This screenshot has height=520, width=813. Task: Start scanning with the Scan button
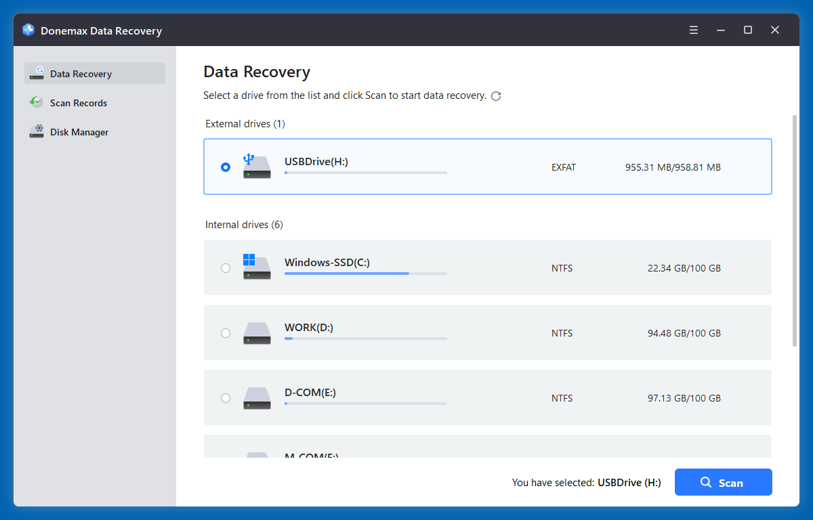click(723, 482)
